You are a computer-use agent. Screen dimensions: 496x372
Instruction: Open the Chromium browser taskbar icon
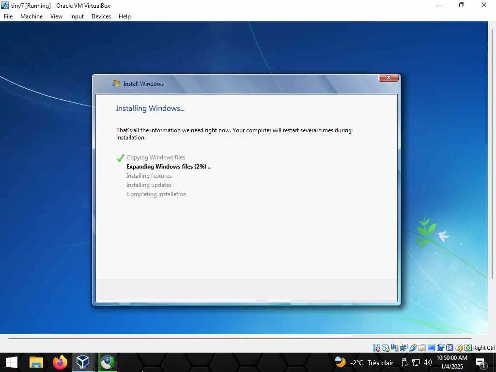click(x=107, y=362)
